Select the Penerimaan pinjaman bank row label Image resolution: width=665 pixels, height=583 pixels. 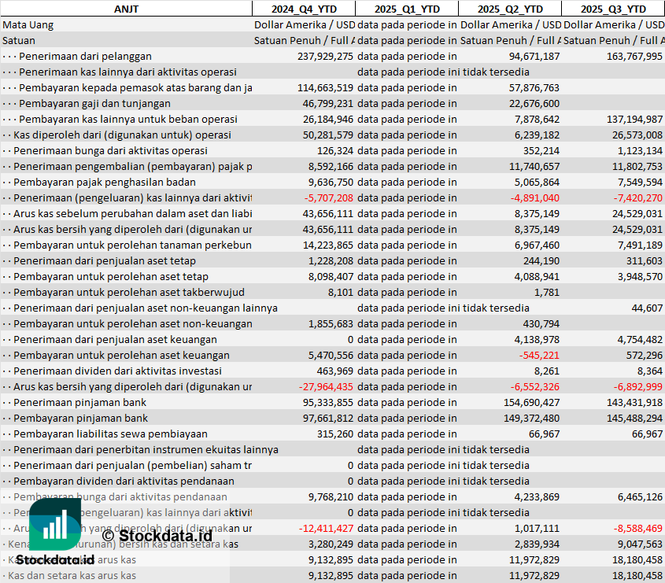click(x=79, y=402)
